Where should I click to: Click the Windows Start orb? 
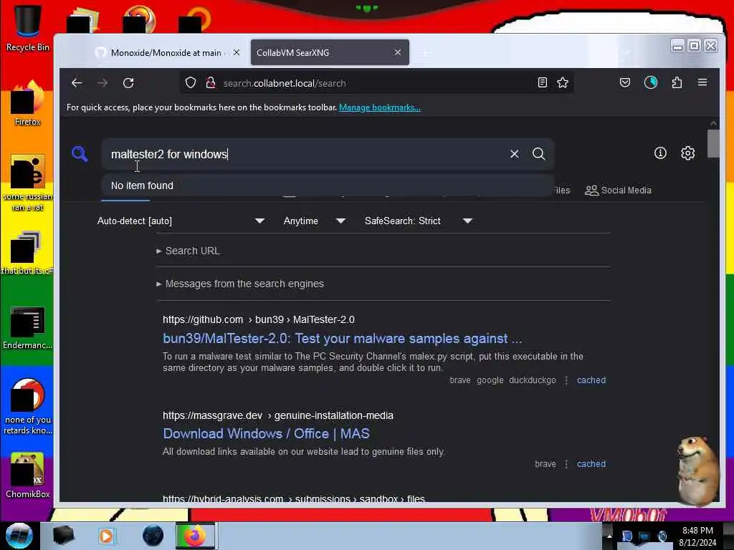point(19,536)
